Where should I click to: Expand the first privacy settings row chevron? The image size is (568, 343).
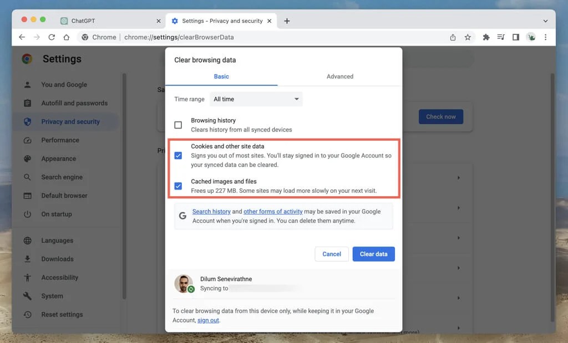458,177
